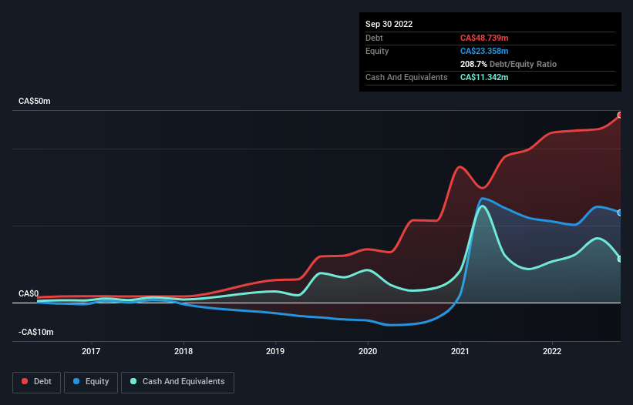Click the CA$50m y-axis label

tap(35, 101)
